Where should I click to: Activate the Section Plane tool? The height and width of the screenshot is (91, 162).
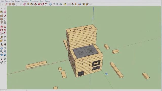pyautogui.click(x=5, y=62)
